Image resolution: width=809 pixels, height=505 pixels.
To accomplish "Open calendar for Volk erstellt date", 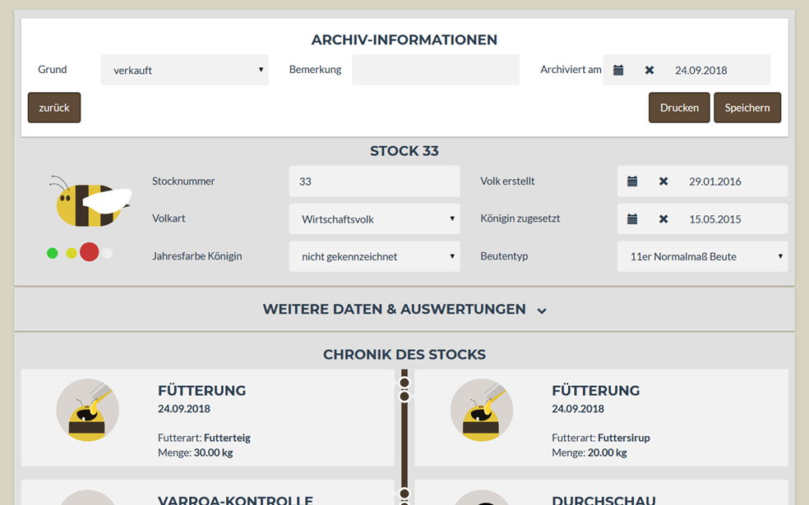I will point(632,181).
